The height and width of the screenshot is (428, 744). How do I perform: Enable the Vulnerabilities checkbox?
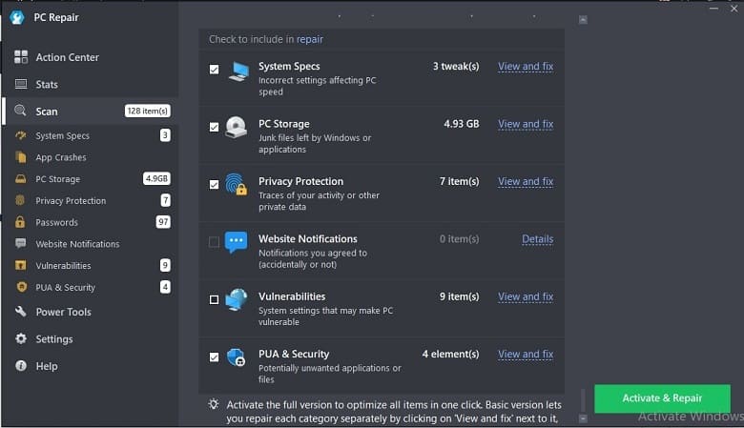click(214, 299)
